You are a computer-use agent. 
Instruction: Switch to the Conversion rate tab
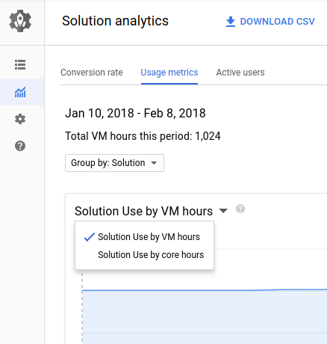[92, 73]
